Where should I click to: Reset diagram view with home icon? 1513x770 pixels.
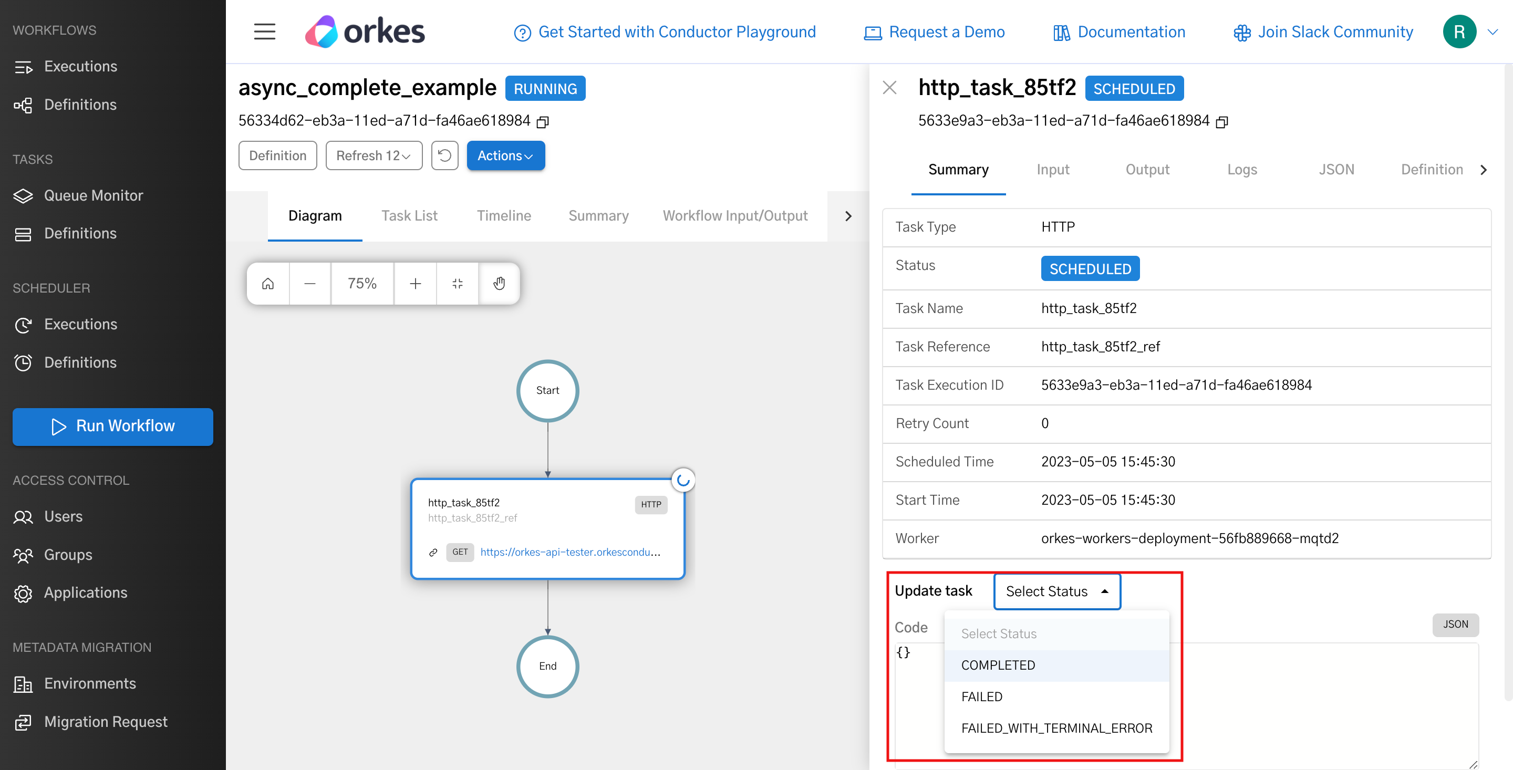coord(267,283)
